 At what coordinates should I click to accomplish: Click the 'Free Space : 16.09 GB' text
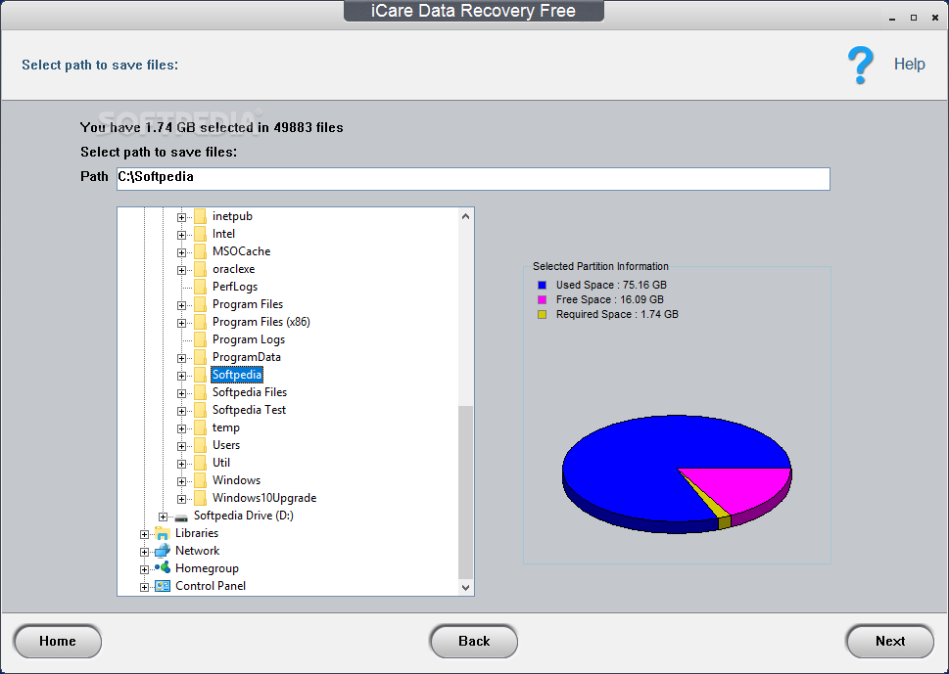click(x=609, y=299)
